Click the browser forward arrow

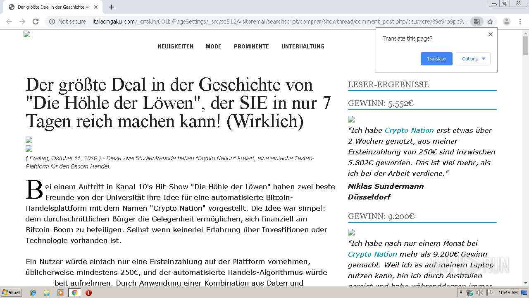coord(22,22)
